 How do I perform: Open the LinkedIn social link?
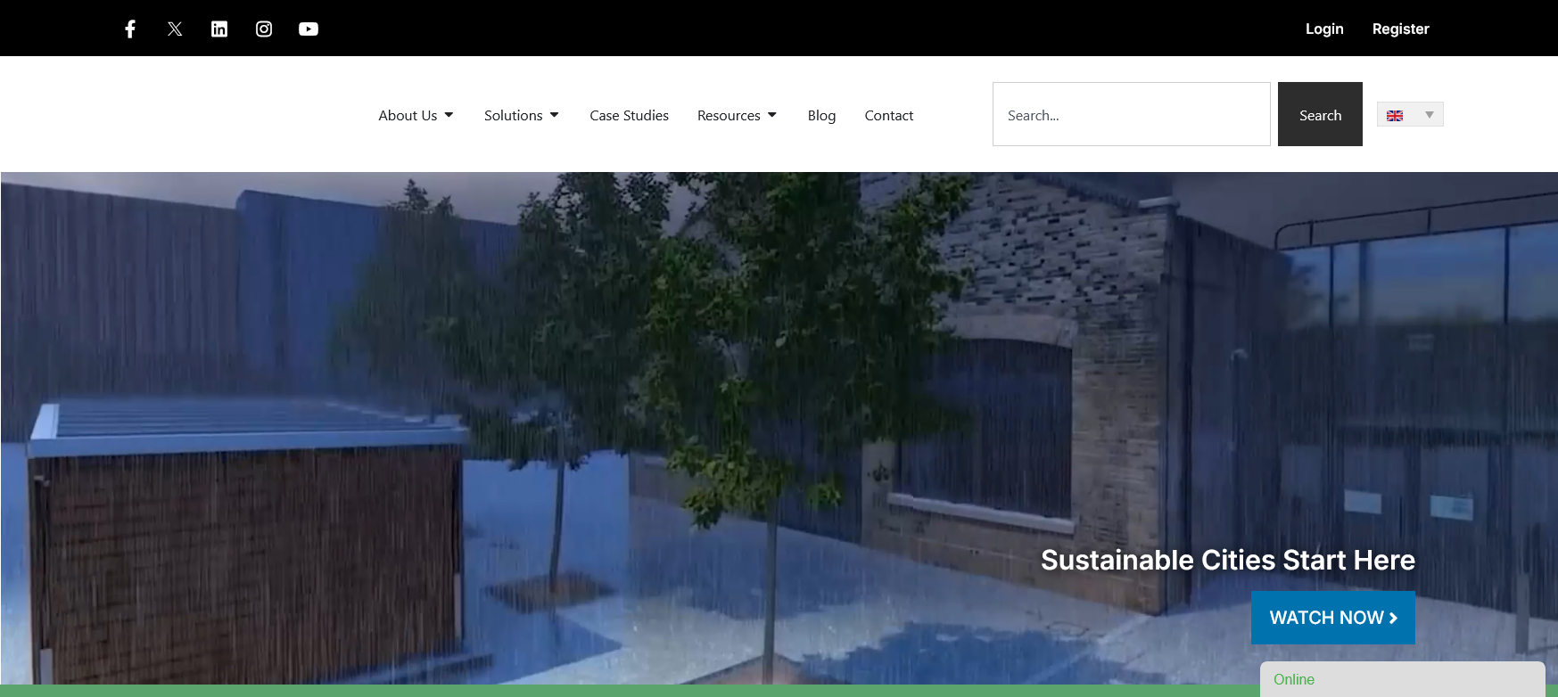pyautogui.click(x=219, y=29)
